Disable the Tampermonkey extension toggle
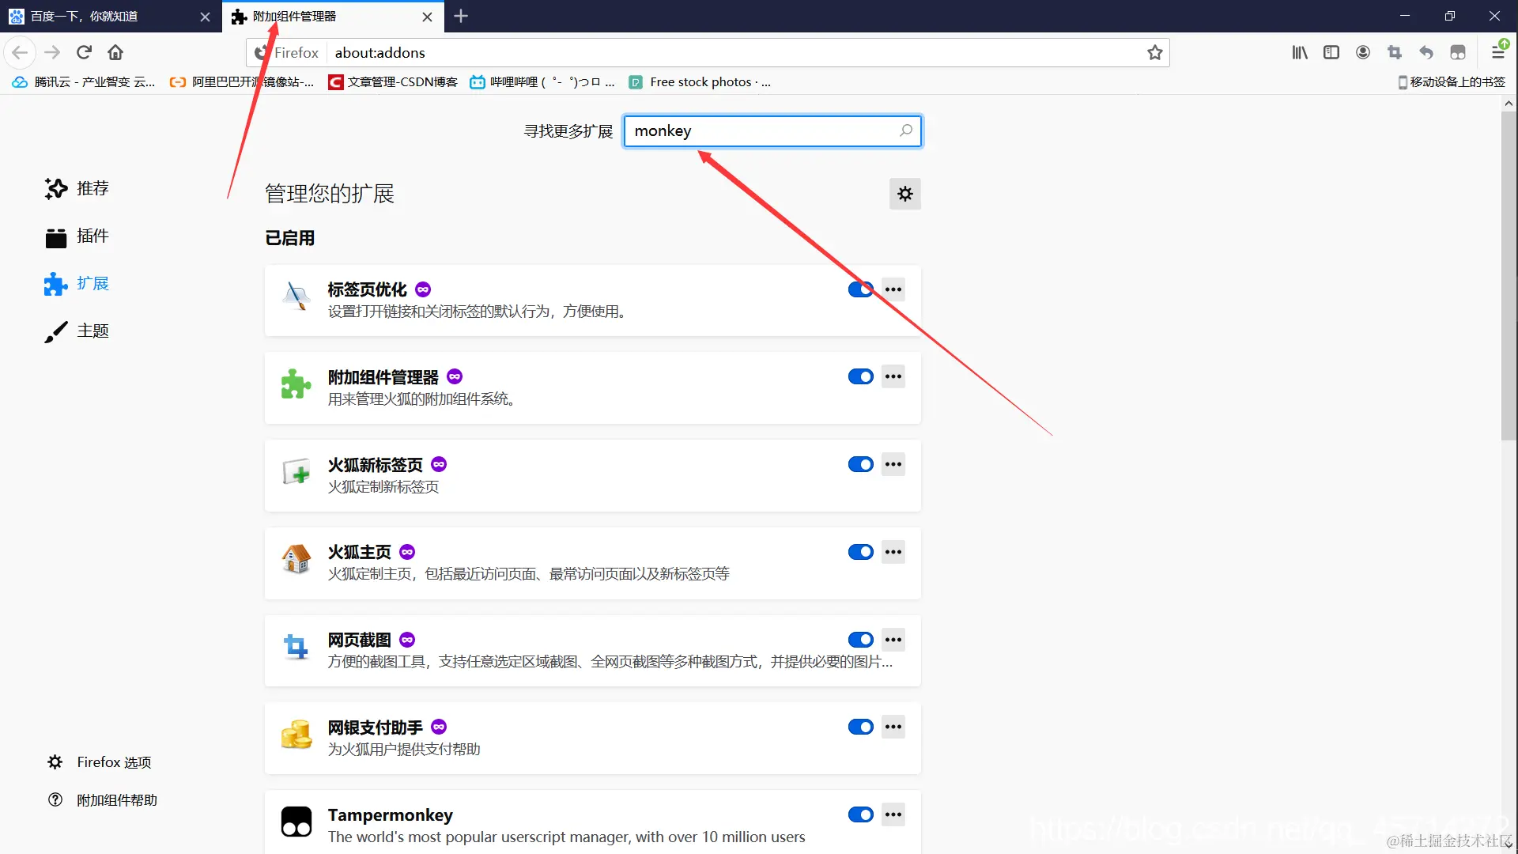The height and width of the screenshot is (854, 1518). coord(860,814)
